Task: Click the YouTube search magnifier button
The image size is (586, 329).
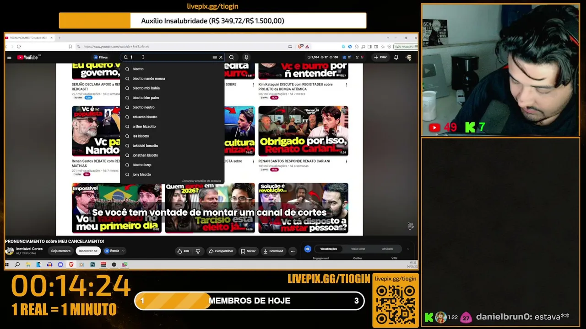Action: [232, 57]
